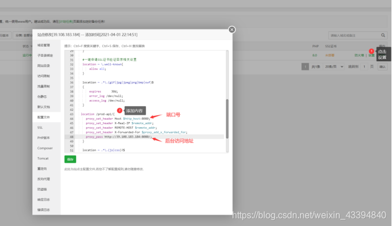Click the PHP version 8.0 link

point(314,55)
